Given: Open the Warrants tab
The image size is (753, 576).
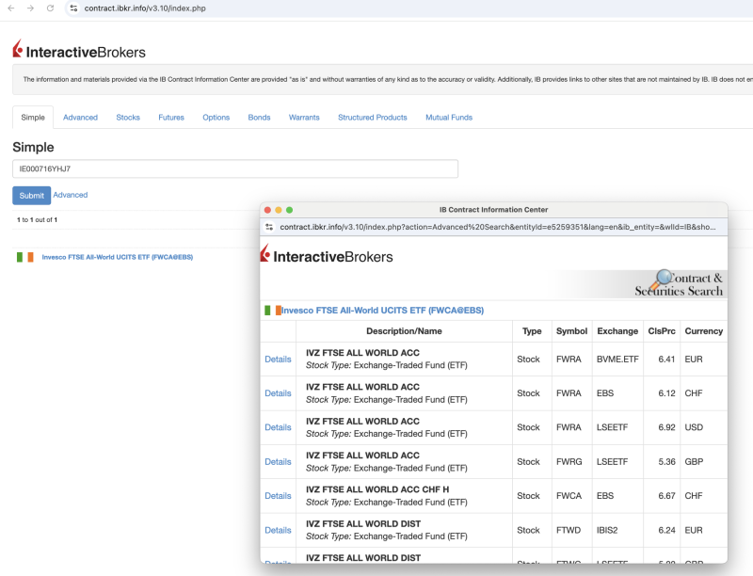Looking at the screenshot, I should (x=304, y=118).
